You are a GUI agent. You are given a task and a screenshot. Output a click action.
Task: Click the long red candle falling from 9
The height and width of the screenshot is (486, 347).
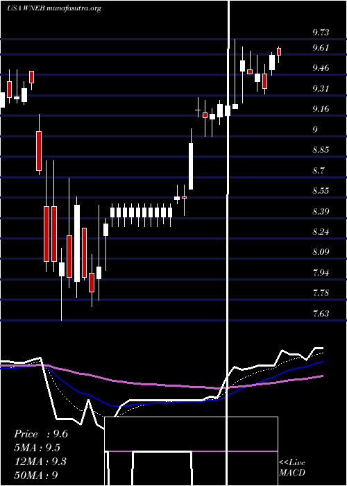(39, 151)
